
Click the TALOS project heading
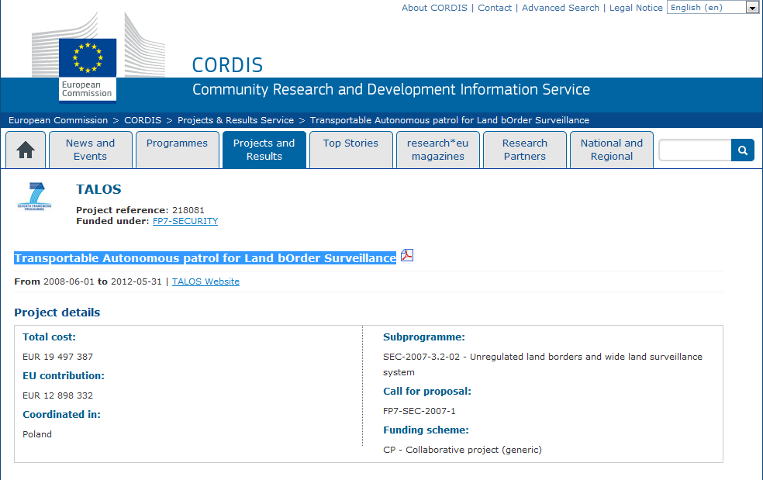pos(98,189)
